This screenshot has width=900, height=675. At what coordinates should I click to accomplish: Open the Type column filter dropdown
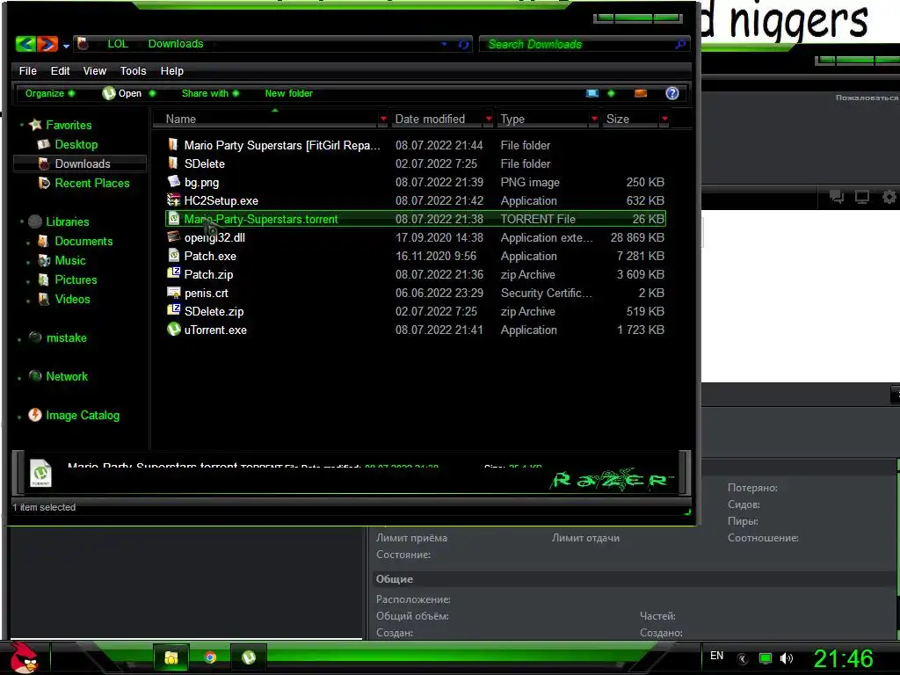[x=595, y=119]
